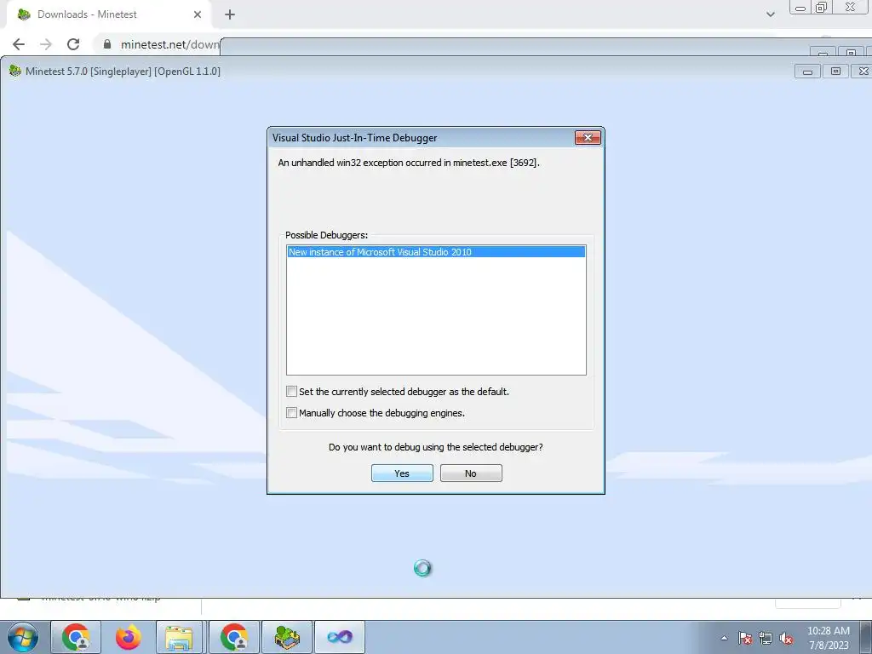Open first Chrome icon in the taskbar
872x654 pixels.
tap(76, 637)
